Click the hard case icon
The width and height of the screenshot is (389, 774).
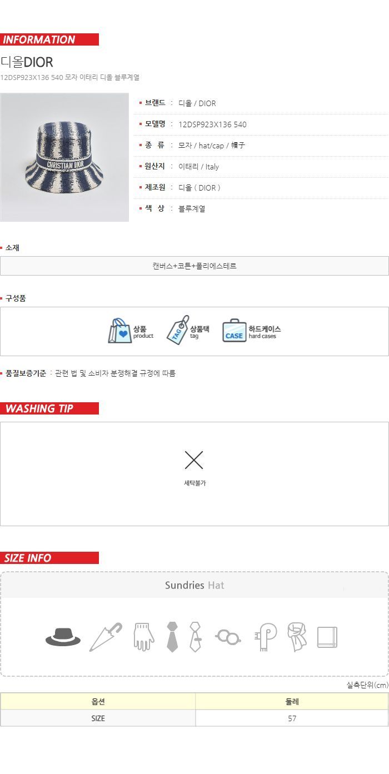[x=235, y=331]
